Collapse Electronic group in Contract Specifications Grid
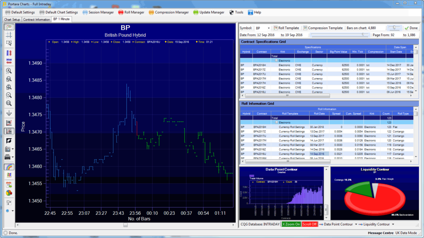 point(276,60)
